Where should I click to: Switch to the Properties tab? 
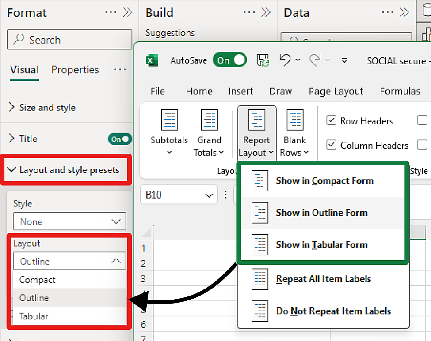pyautogui.click(x=75, y=70)
